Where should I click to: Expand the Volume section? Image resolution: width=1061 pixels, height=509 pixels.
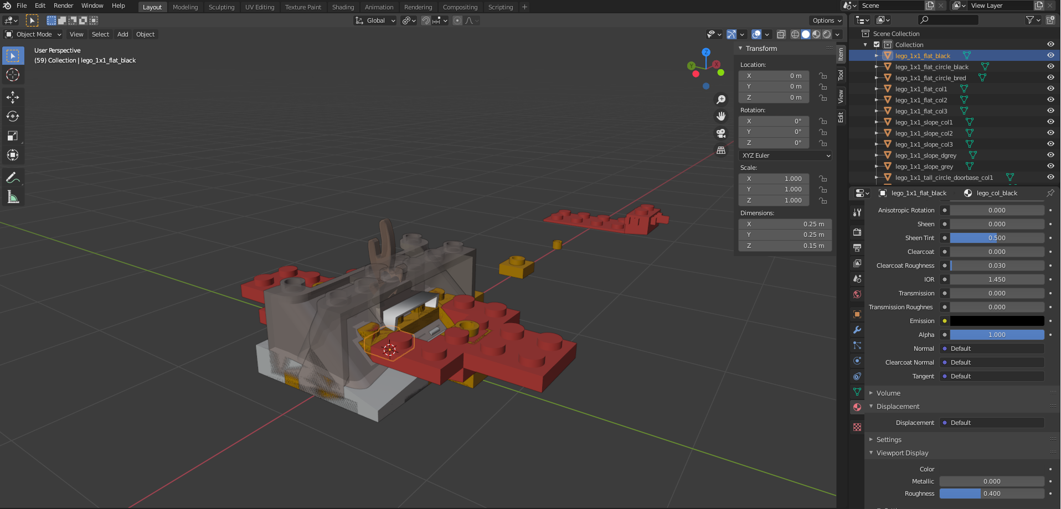click(x=888, y=393)
